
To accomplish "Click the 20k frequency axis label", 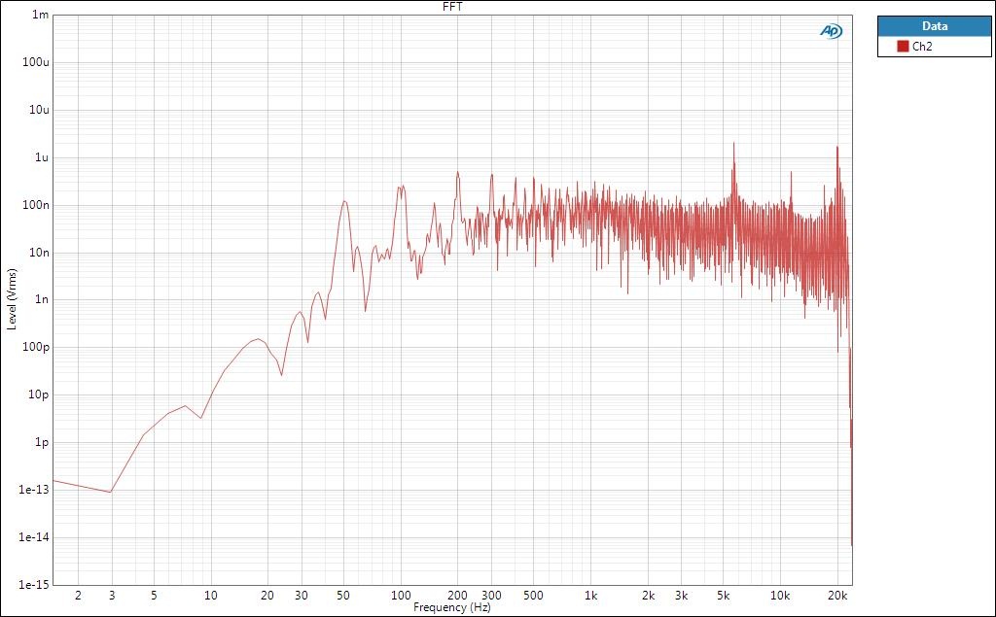I will [837, 596].
